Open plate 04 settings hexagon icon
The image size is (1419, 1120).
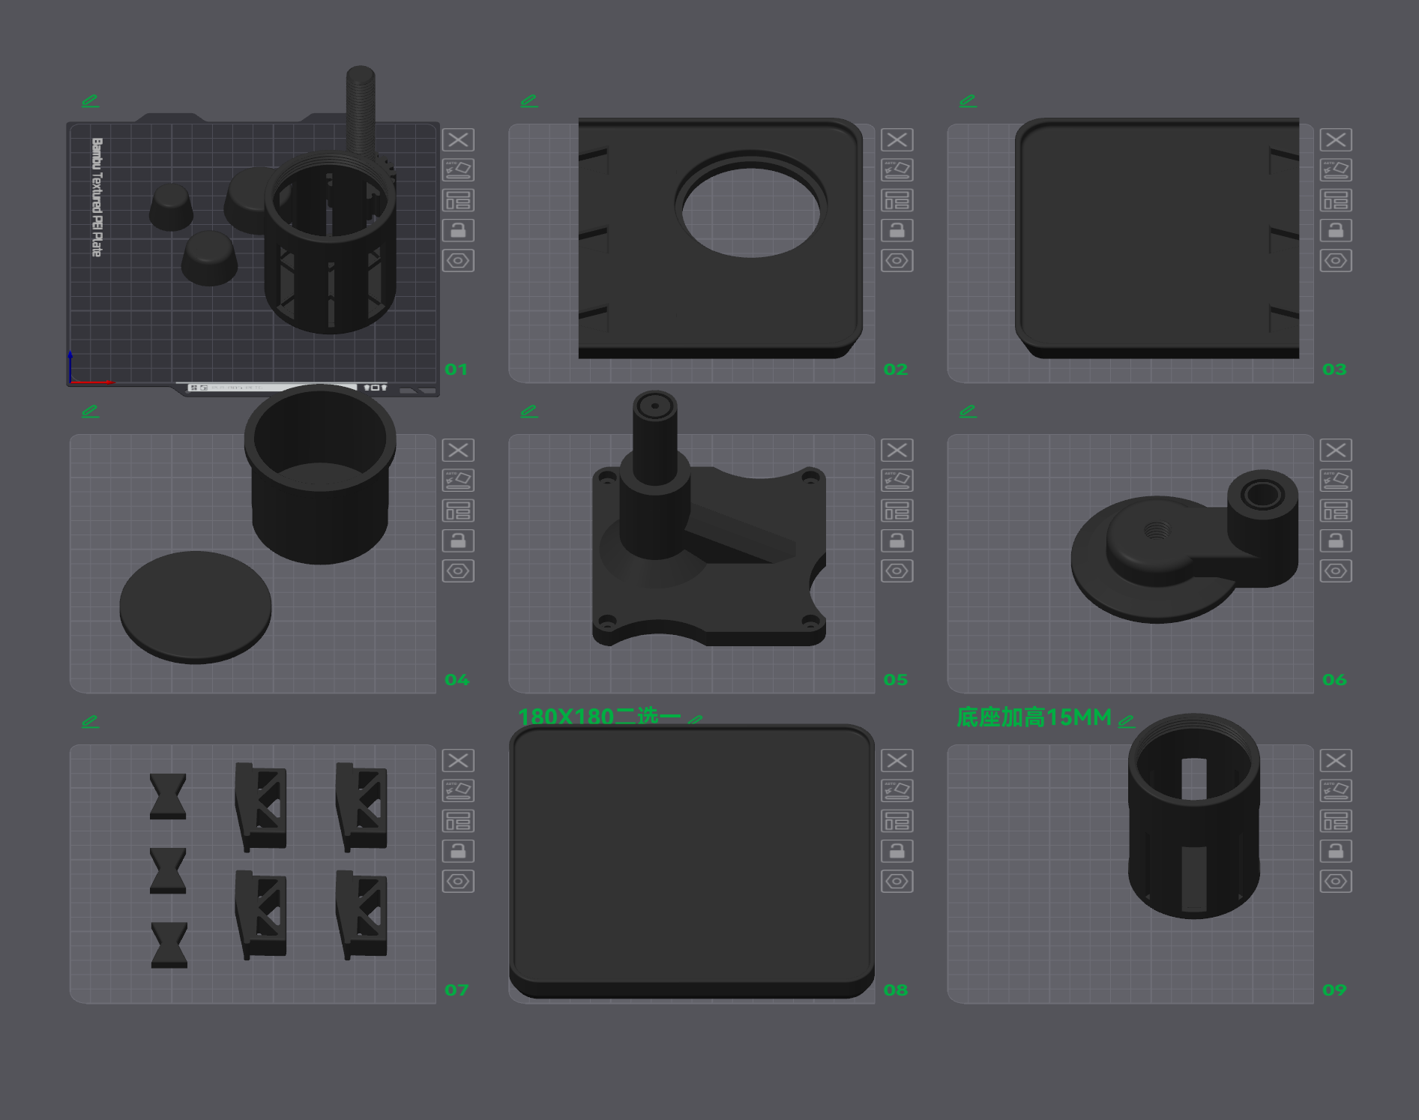coord(458,571)
